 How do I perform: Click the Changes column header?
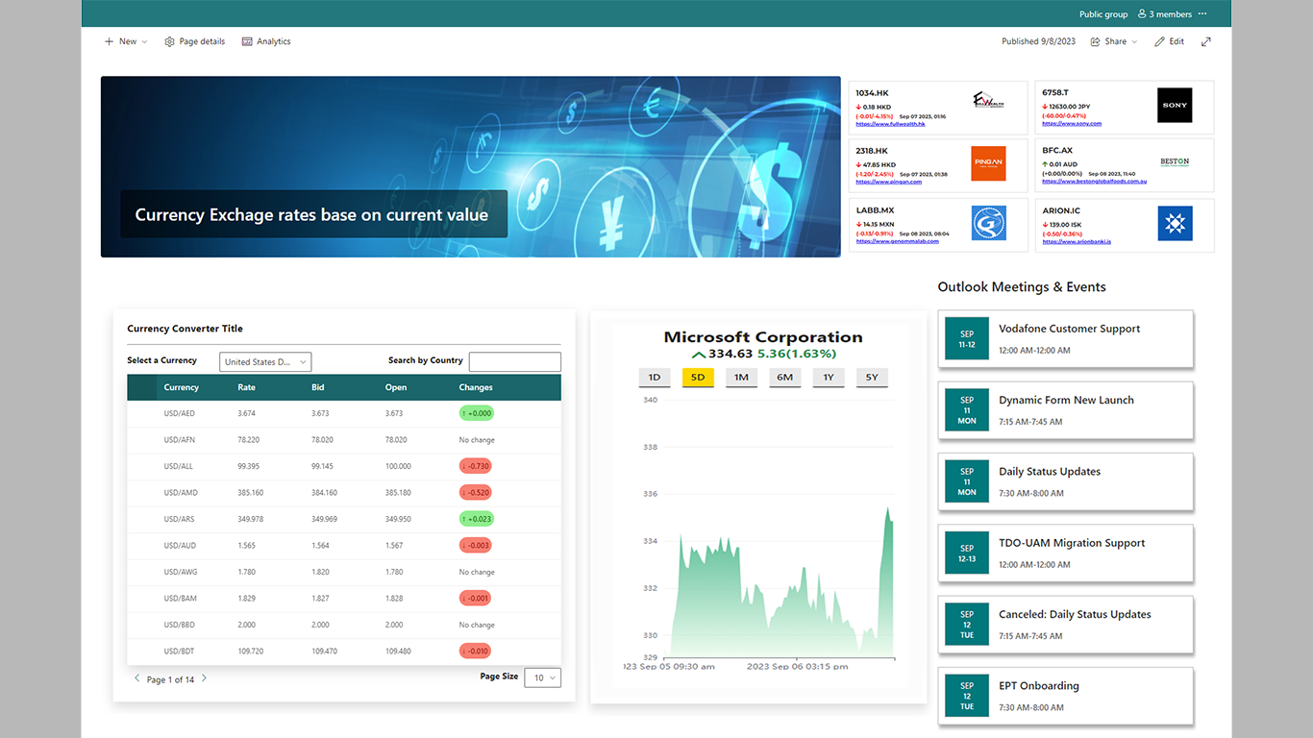coord(476,387)
